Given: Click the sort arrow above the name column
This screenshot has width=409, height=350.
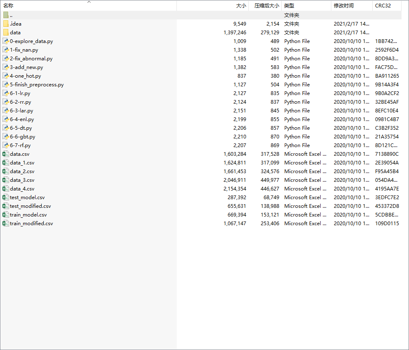Looking at the screenshot, I should pos(89,2).
